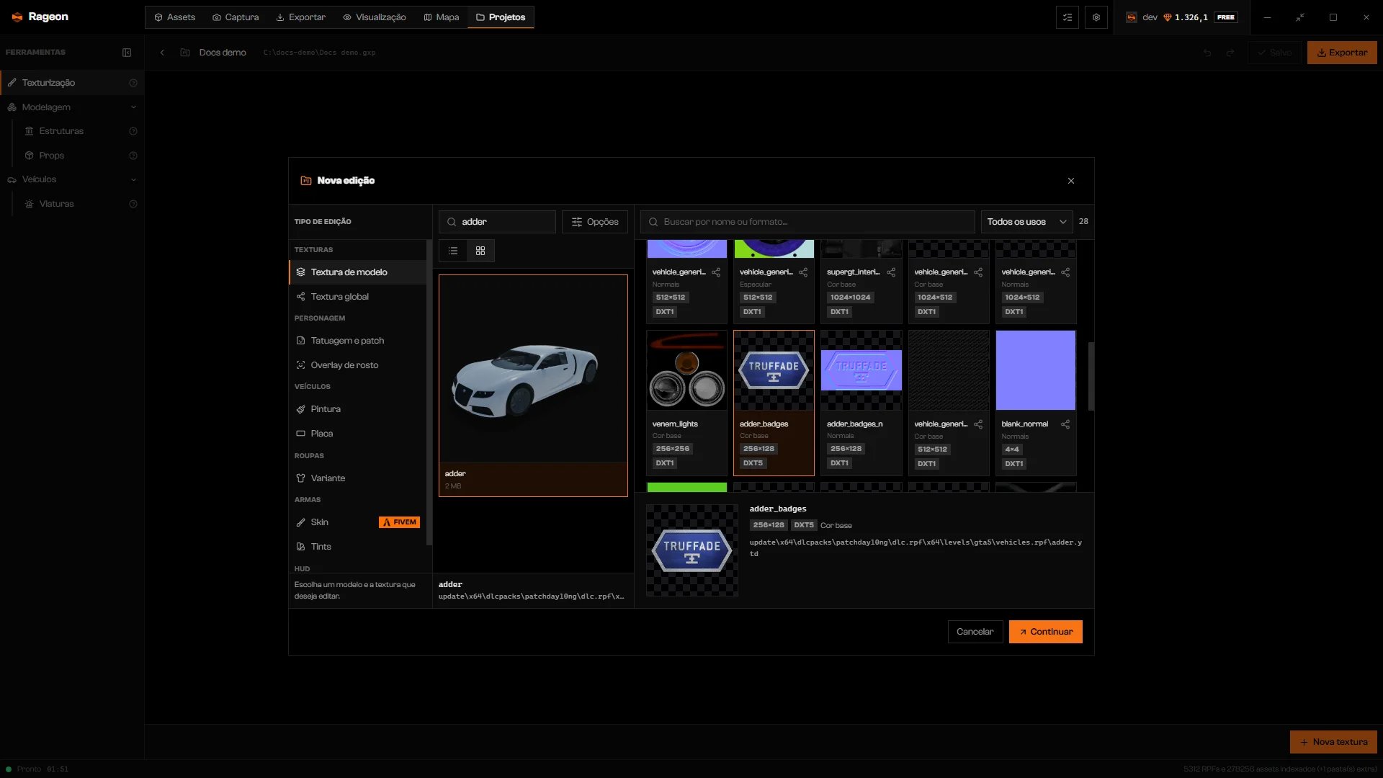The image size is (1383, 778).
Task: Click the Opções button
Action: [595, 222]
